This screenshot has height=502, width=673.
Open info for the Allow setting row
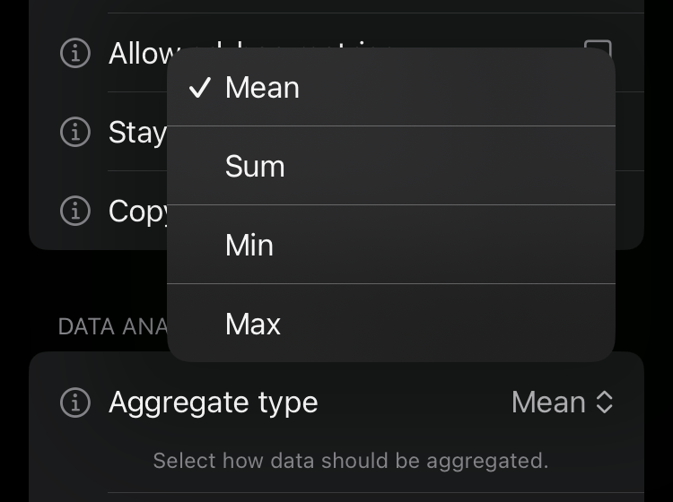click(75, 53)
